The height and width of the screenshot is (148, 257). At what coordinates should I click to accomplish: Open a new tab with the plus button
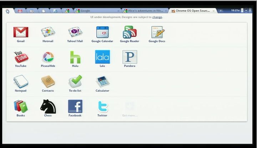pos(221,11)
